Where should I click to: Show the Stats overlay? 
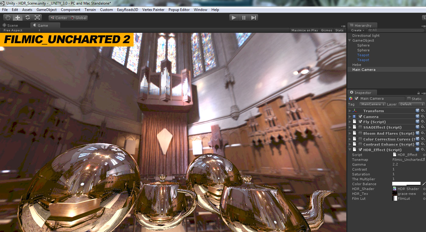(339, 30)
